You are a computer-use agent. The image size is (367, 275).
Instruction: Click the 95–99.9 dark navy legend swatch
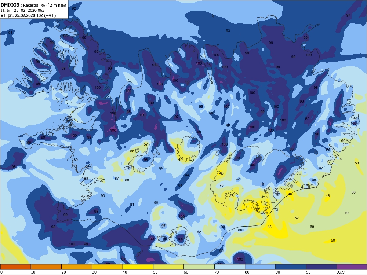pos(321,267)
